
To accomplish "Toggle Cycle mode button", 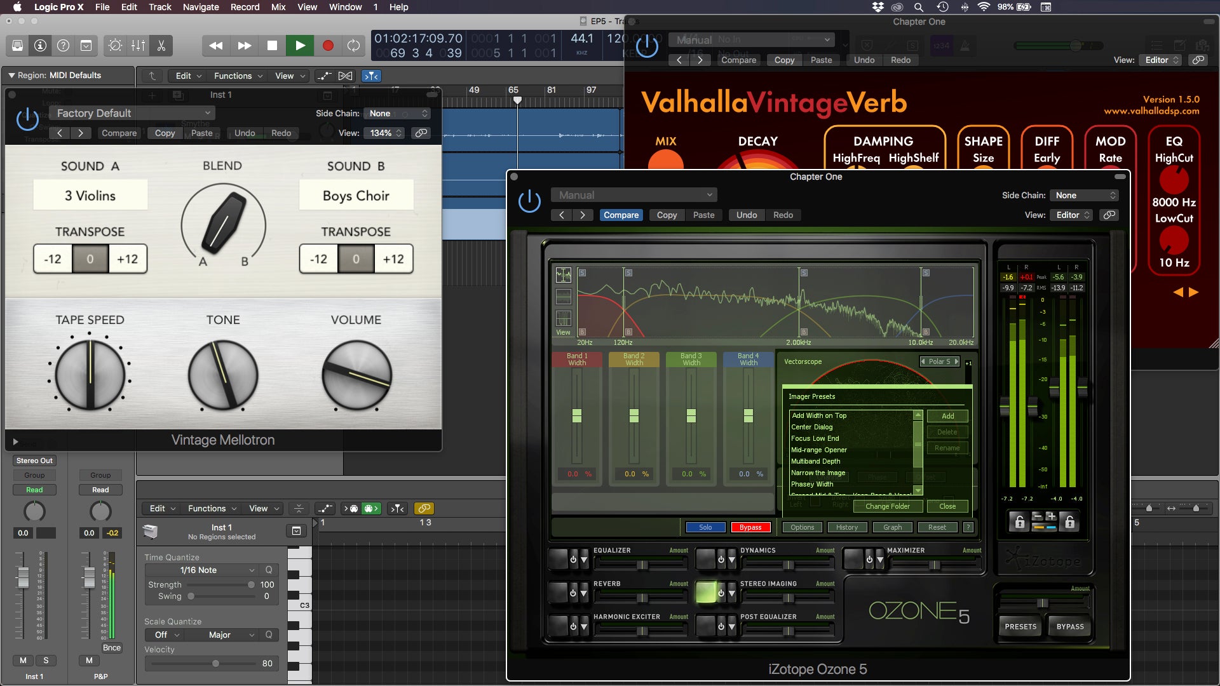I will click(353, 45).
